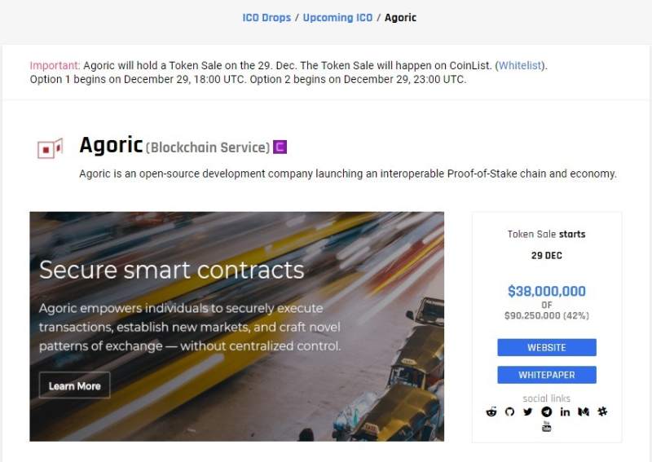Click the Agoric logo icon
Viewport: 652px width, 462px height.
50,148
